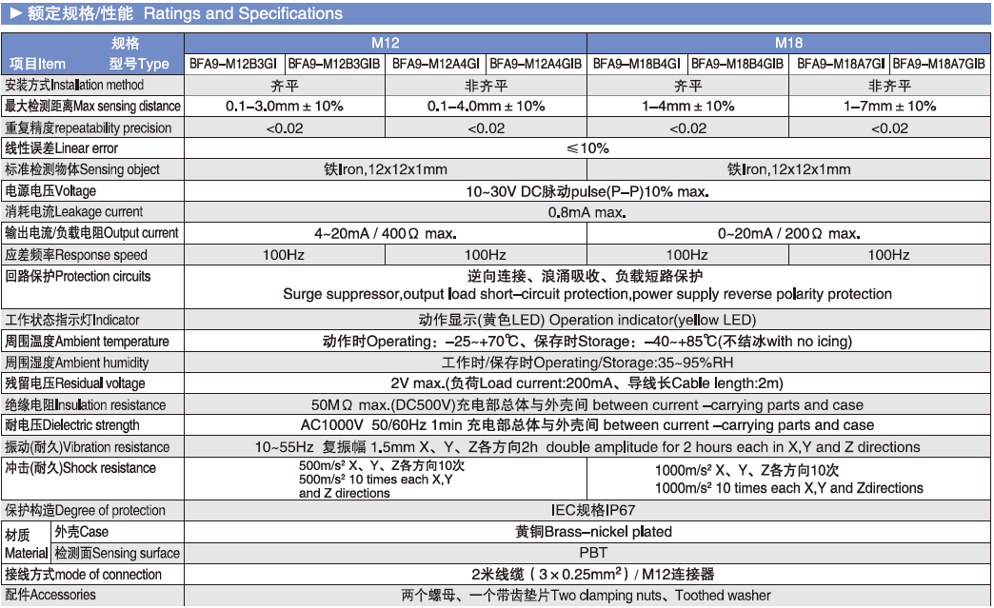The image size is (994, 608).
Task: Select the BFA9-M18B4GI model cell
Action: click(x=637, y=65)
